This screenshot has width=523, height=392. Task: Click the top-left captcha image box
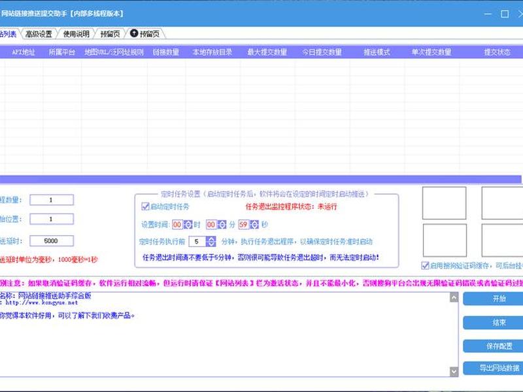pos(445,203)
